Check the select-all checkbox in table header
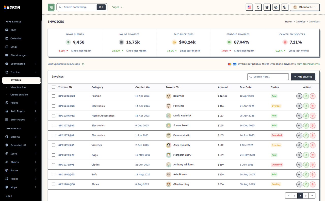 pos(54,87)
